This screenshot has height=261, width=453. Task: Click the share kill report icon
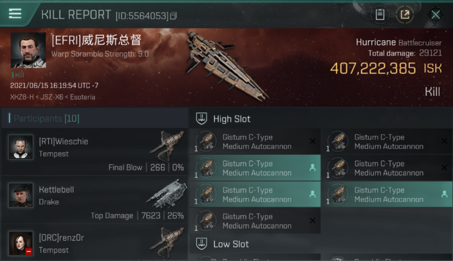coord(405,15)
